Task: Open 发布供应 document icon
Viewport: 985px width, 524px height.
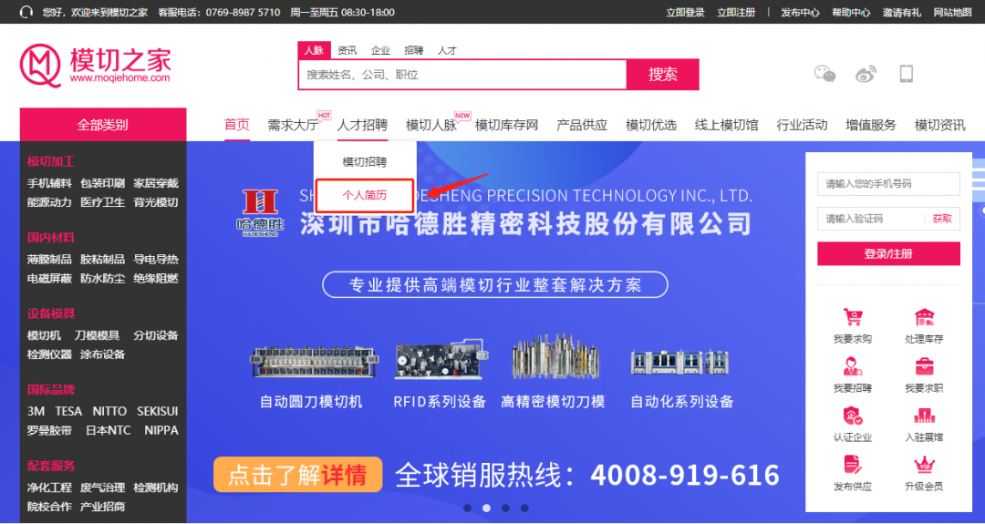Action: 853,465
